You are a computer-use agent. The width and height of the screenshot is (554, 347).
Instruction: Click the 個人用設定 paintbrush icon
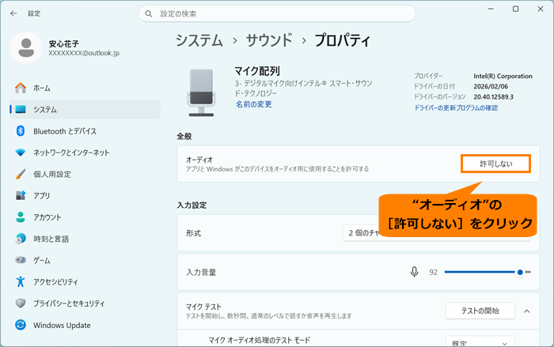pos(21,174)
